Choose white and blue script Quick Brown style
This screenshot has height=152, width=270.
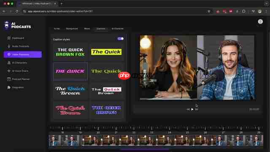tap(70, 91)
